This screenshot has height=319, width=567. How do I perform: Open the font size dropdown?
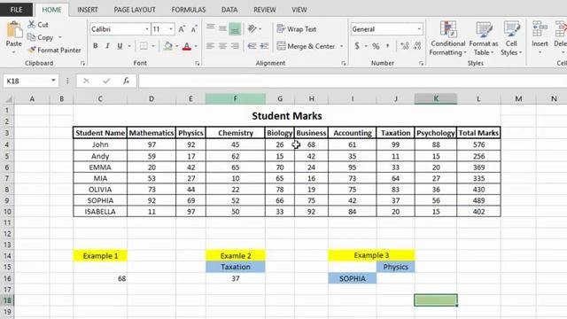click(171, 29)
